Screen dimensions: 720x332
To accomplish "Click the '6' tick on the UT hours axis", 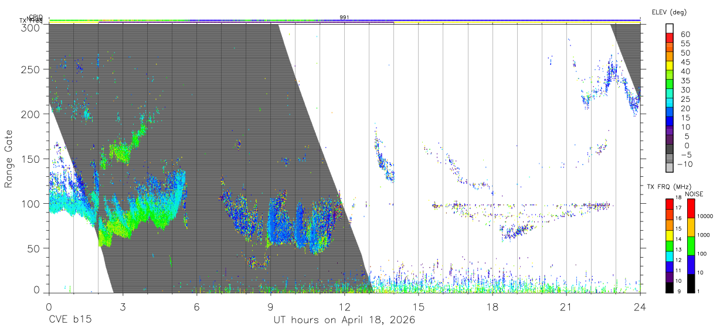I will (196, 307).
